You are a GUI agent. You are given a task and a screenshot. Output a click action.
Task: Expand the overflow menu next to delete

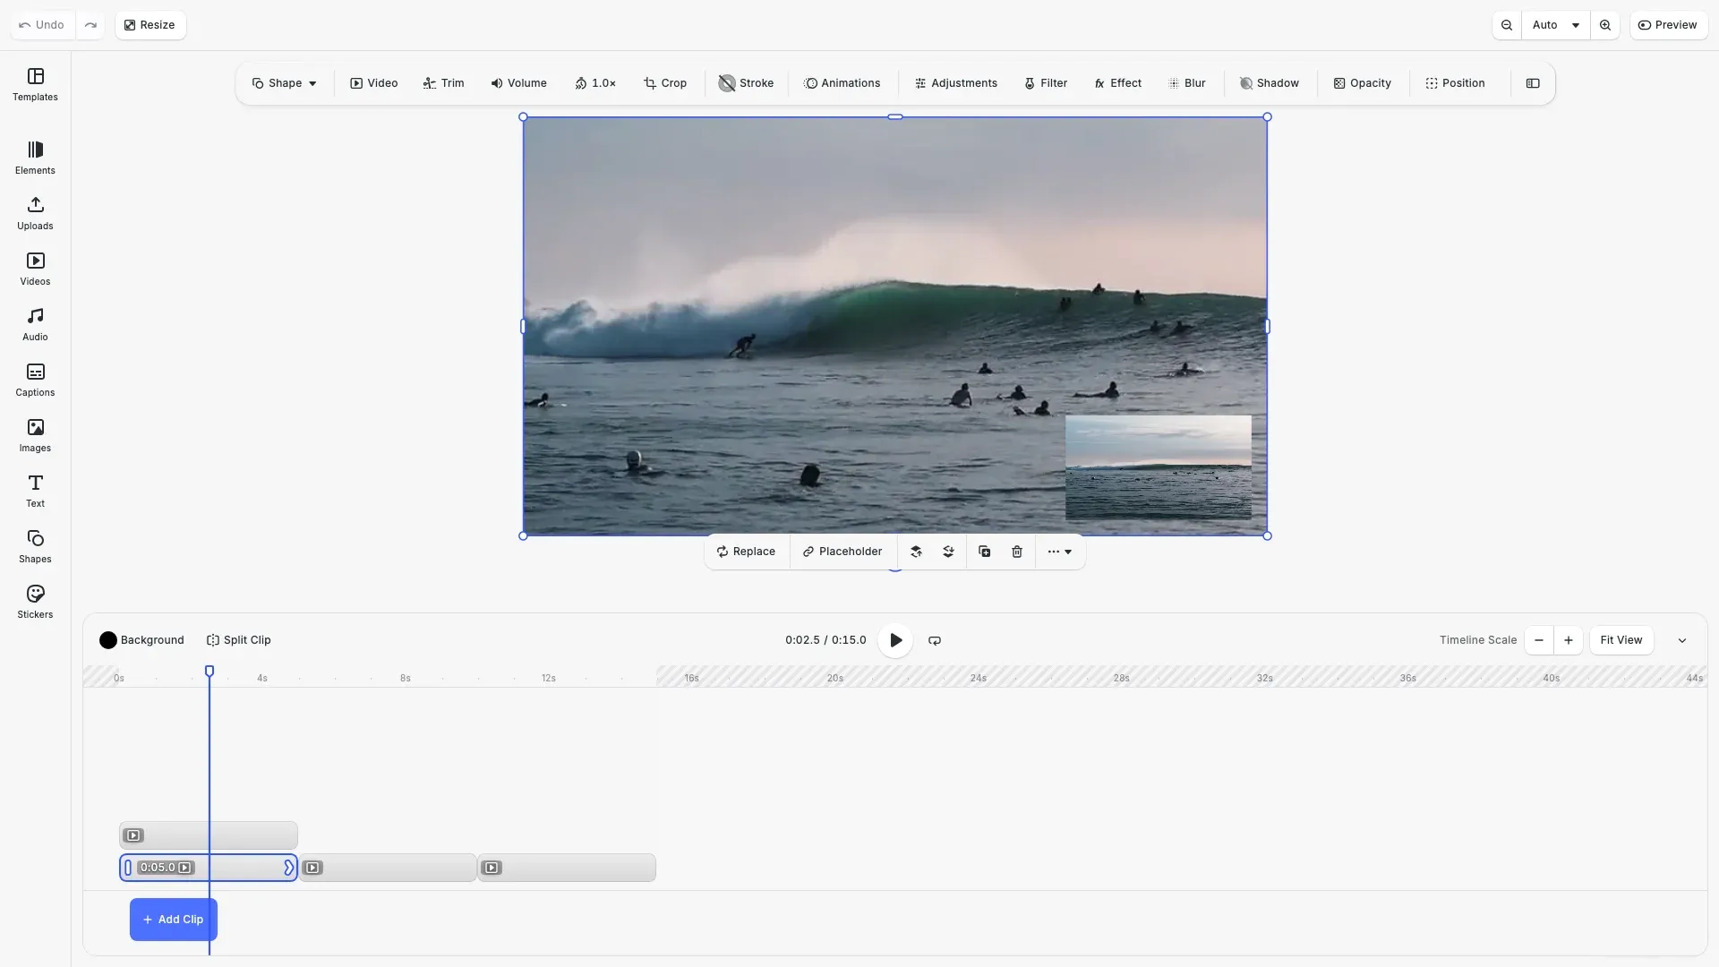coord(1059,552)
